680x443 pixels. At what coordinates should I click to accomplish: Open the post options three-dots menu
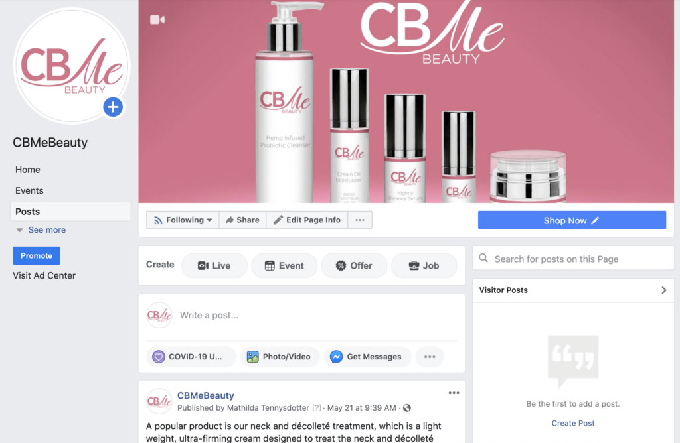454,393
